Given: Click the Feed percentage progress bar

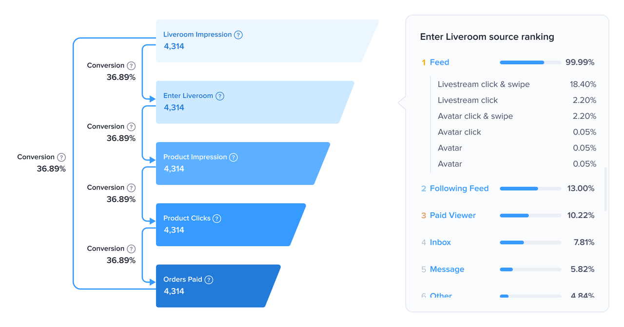Looking at the screenshot, I should click(530, 62).
